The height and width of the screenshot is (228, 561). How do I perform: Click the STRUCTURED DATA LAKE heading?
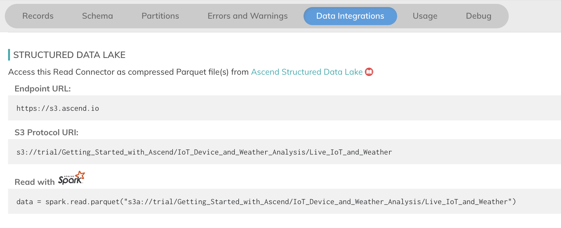[x=69, y=55]
